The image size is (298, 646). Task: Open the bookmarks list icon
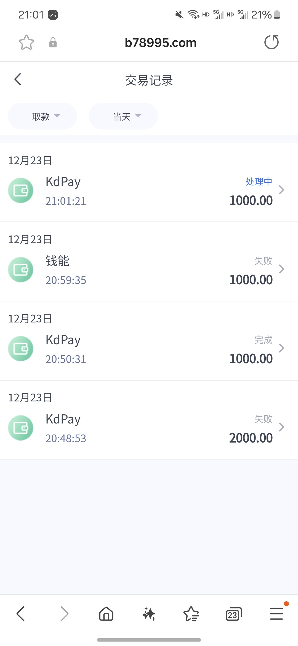pyautogui.click(x=191, y=614)
